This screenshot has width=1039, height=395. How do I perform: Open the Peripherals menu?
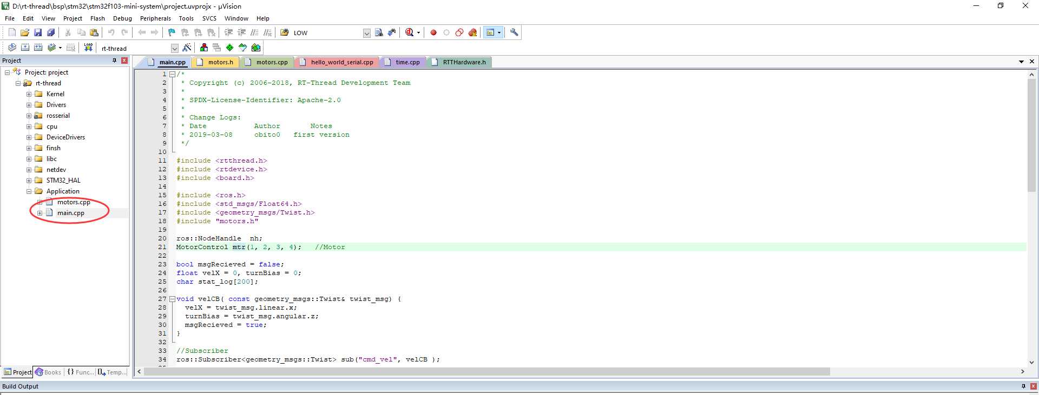(155, 18)
